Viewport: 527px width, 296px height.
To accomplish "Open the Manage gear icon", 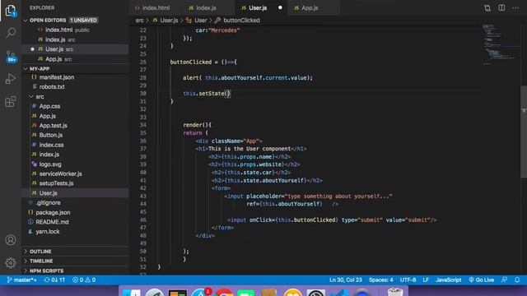I will click(11, 263).
